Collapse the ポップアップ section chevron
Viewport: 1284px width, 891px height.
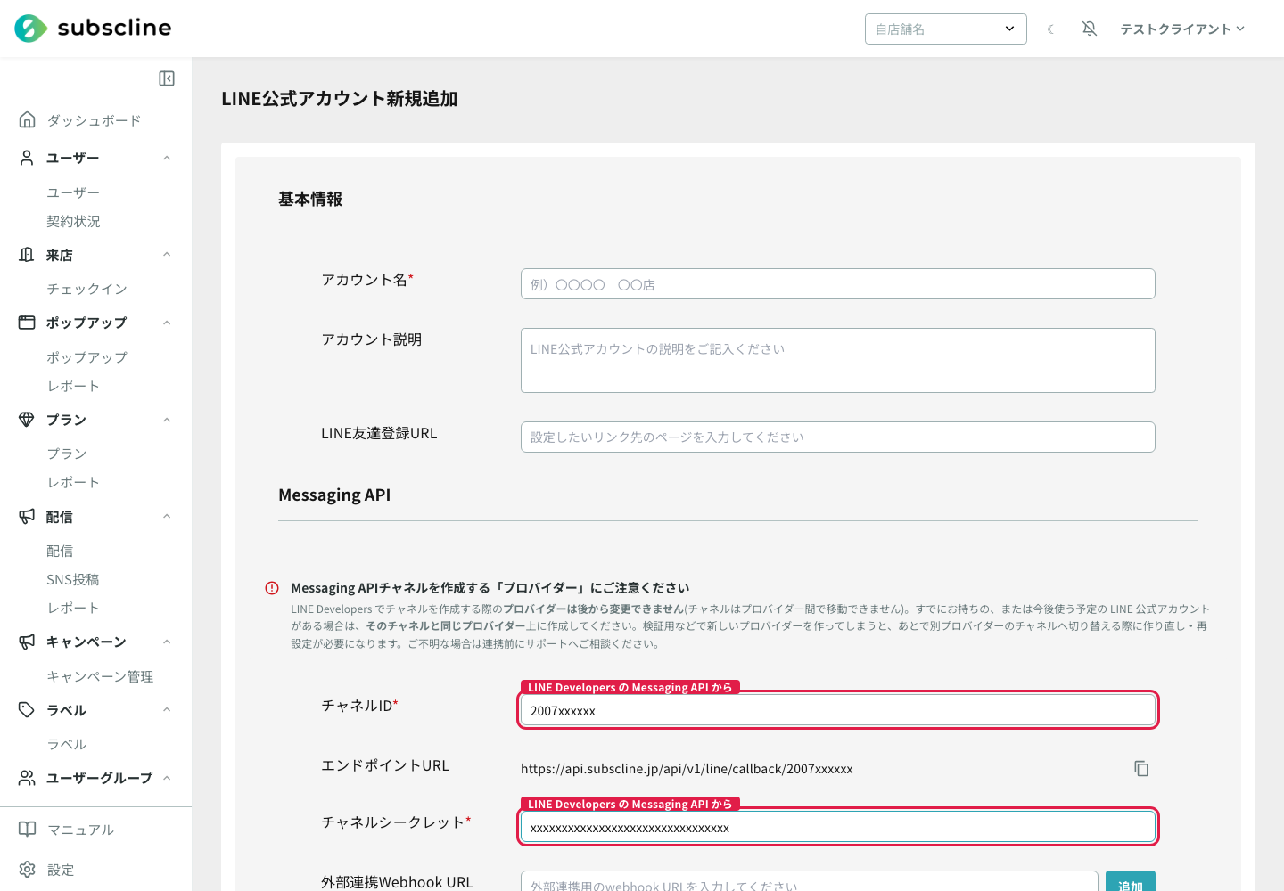(167, 323)
